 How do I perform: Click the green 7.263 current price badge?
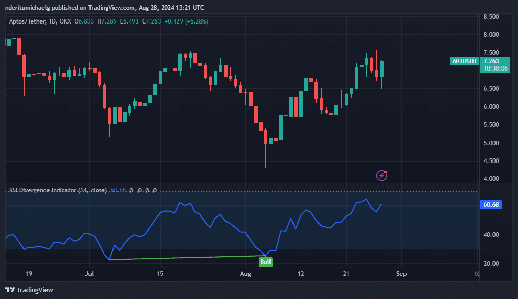point(494,61)
